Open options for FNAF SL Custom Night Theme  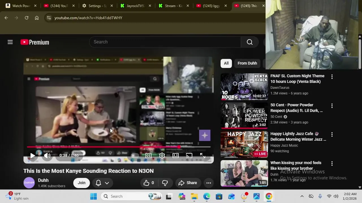(x=332, y=77)
